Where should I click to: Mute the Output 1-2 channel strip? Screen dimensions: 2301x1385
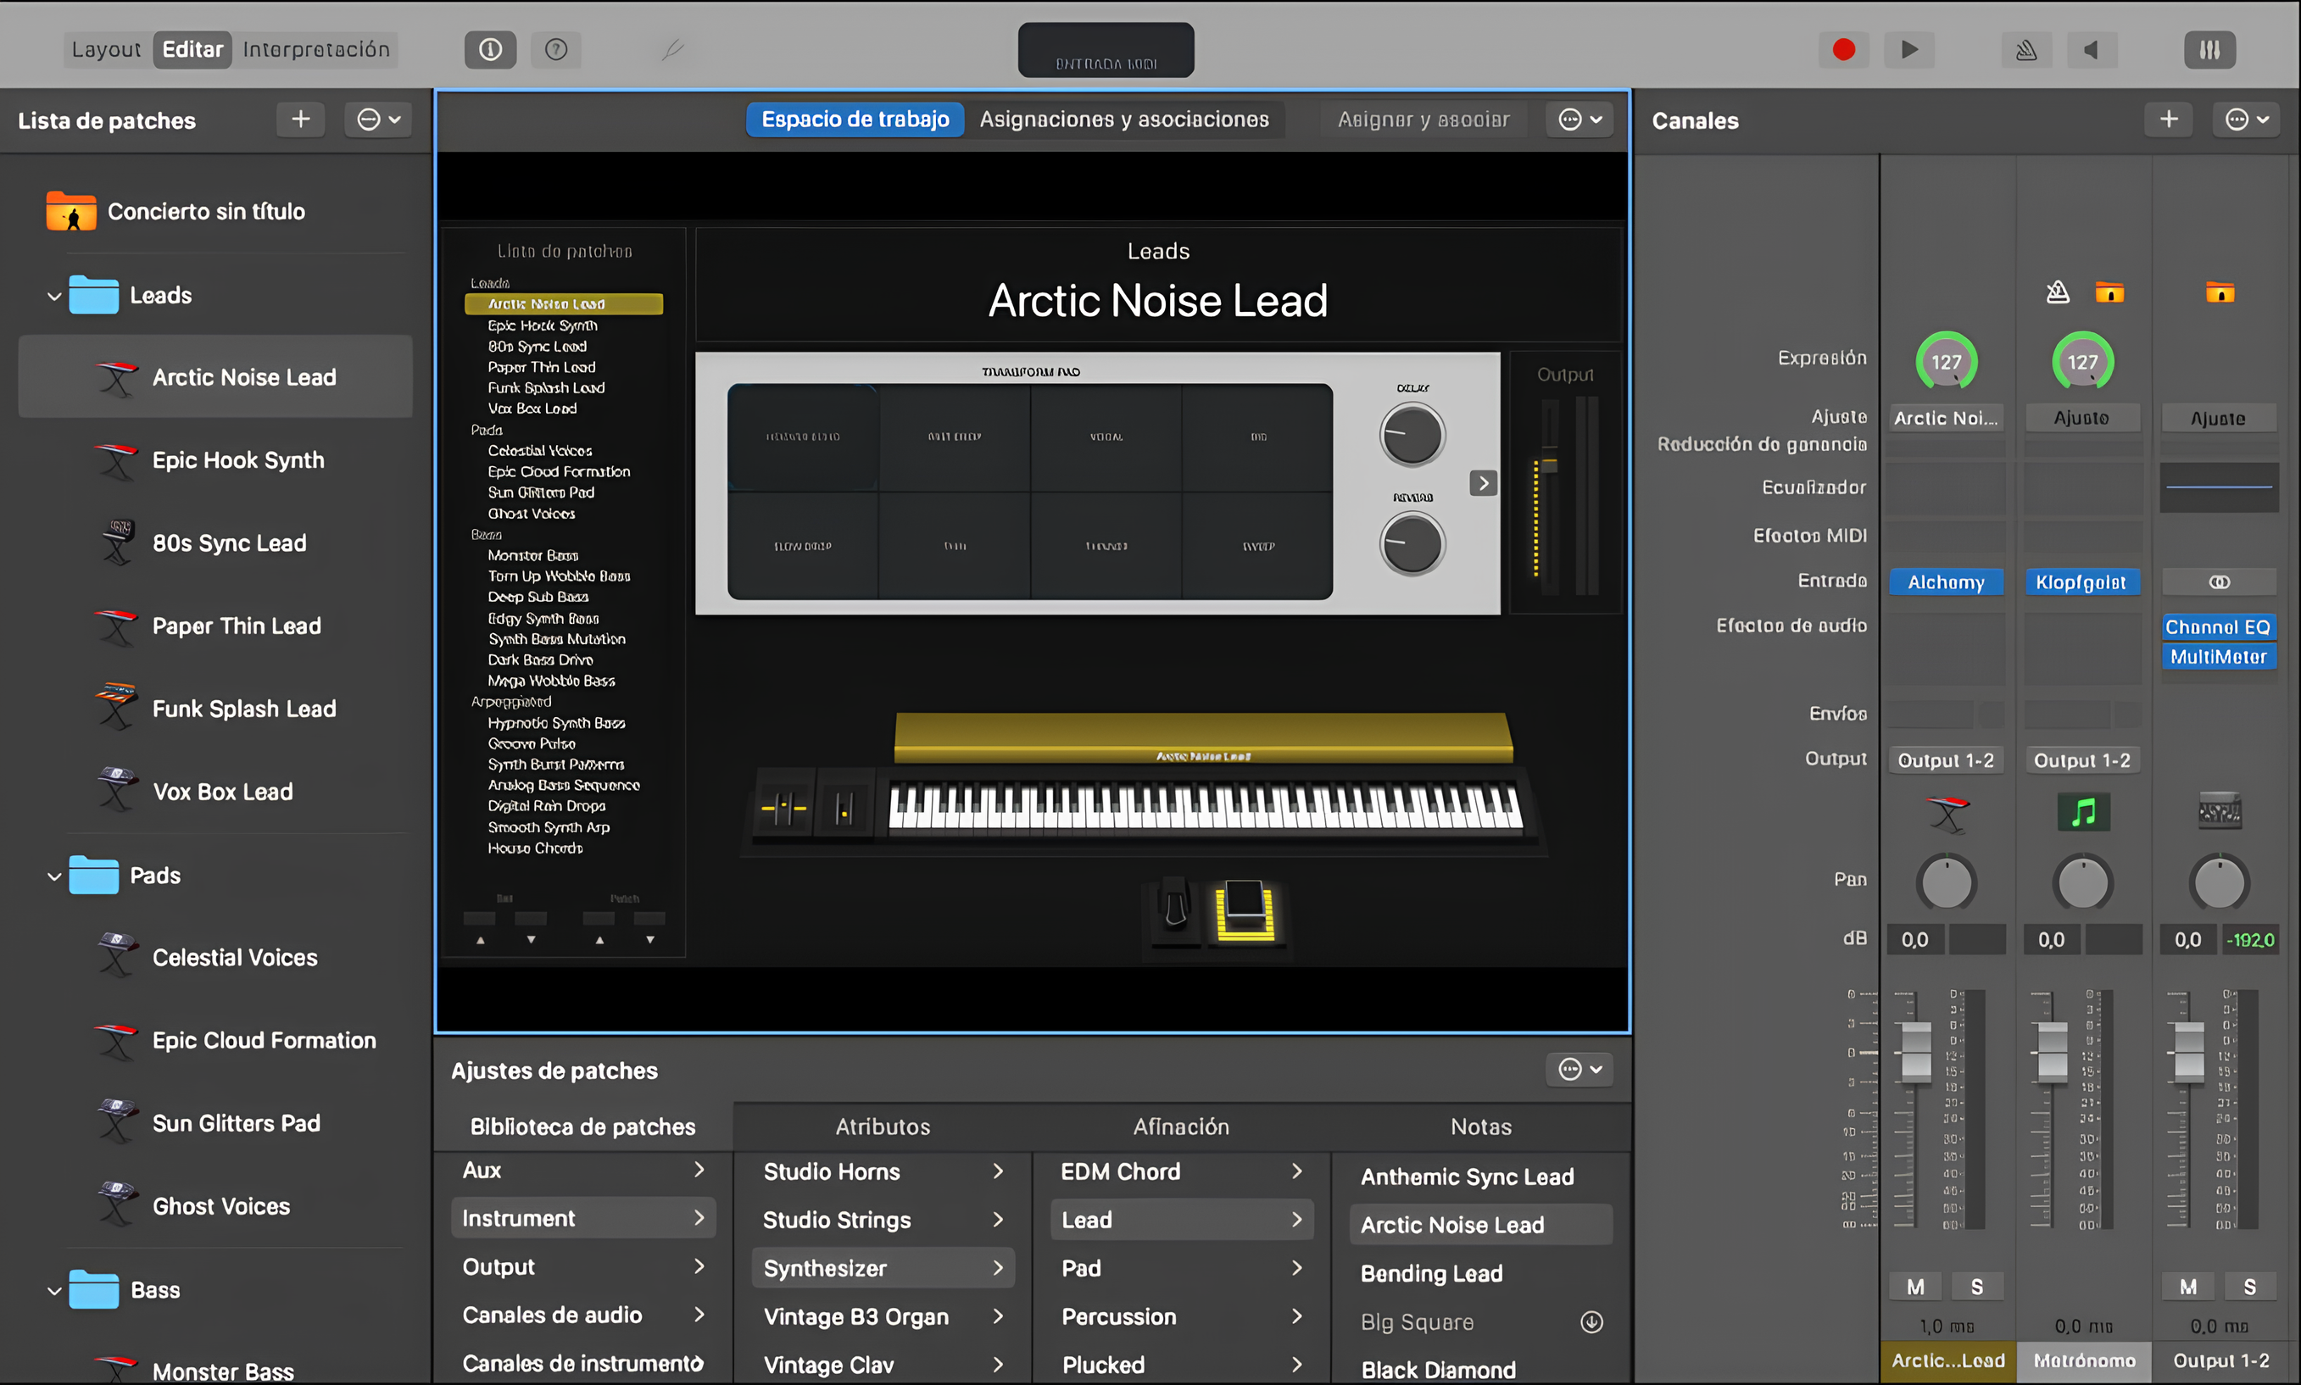pos(2187,1287)
